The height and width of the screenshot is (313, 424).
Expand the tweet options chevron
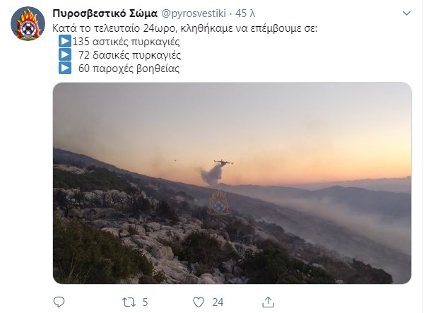click(x=406, y=13)
